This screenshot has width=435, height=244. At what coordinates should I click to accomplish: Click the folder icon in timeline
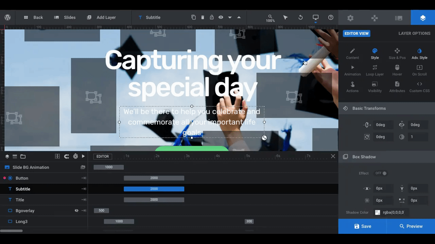pyautogui.click(x=23, y=156)
